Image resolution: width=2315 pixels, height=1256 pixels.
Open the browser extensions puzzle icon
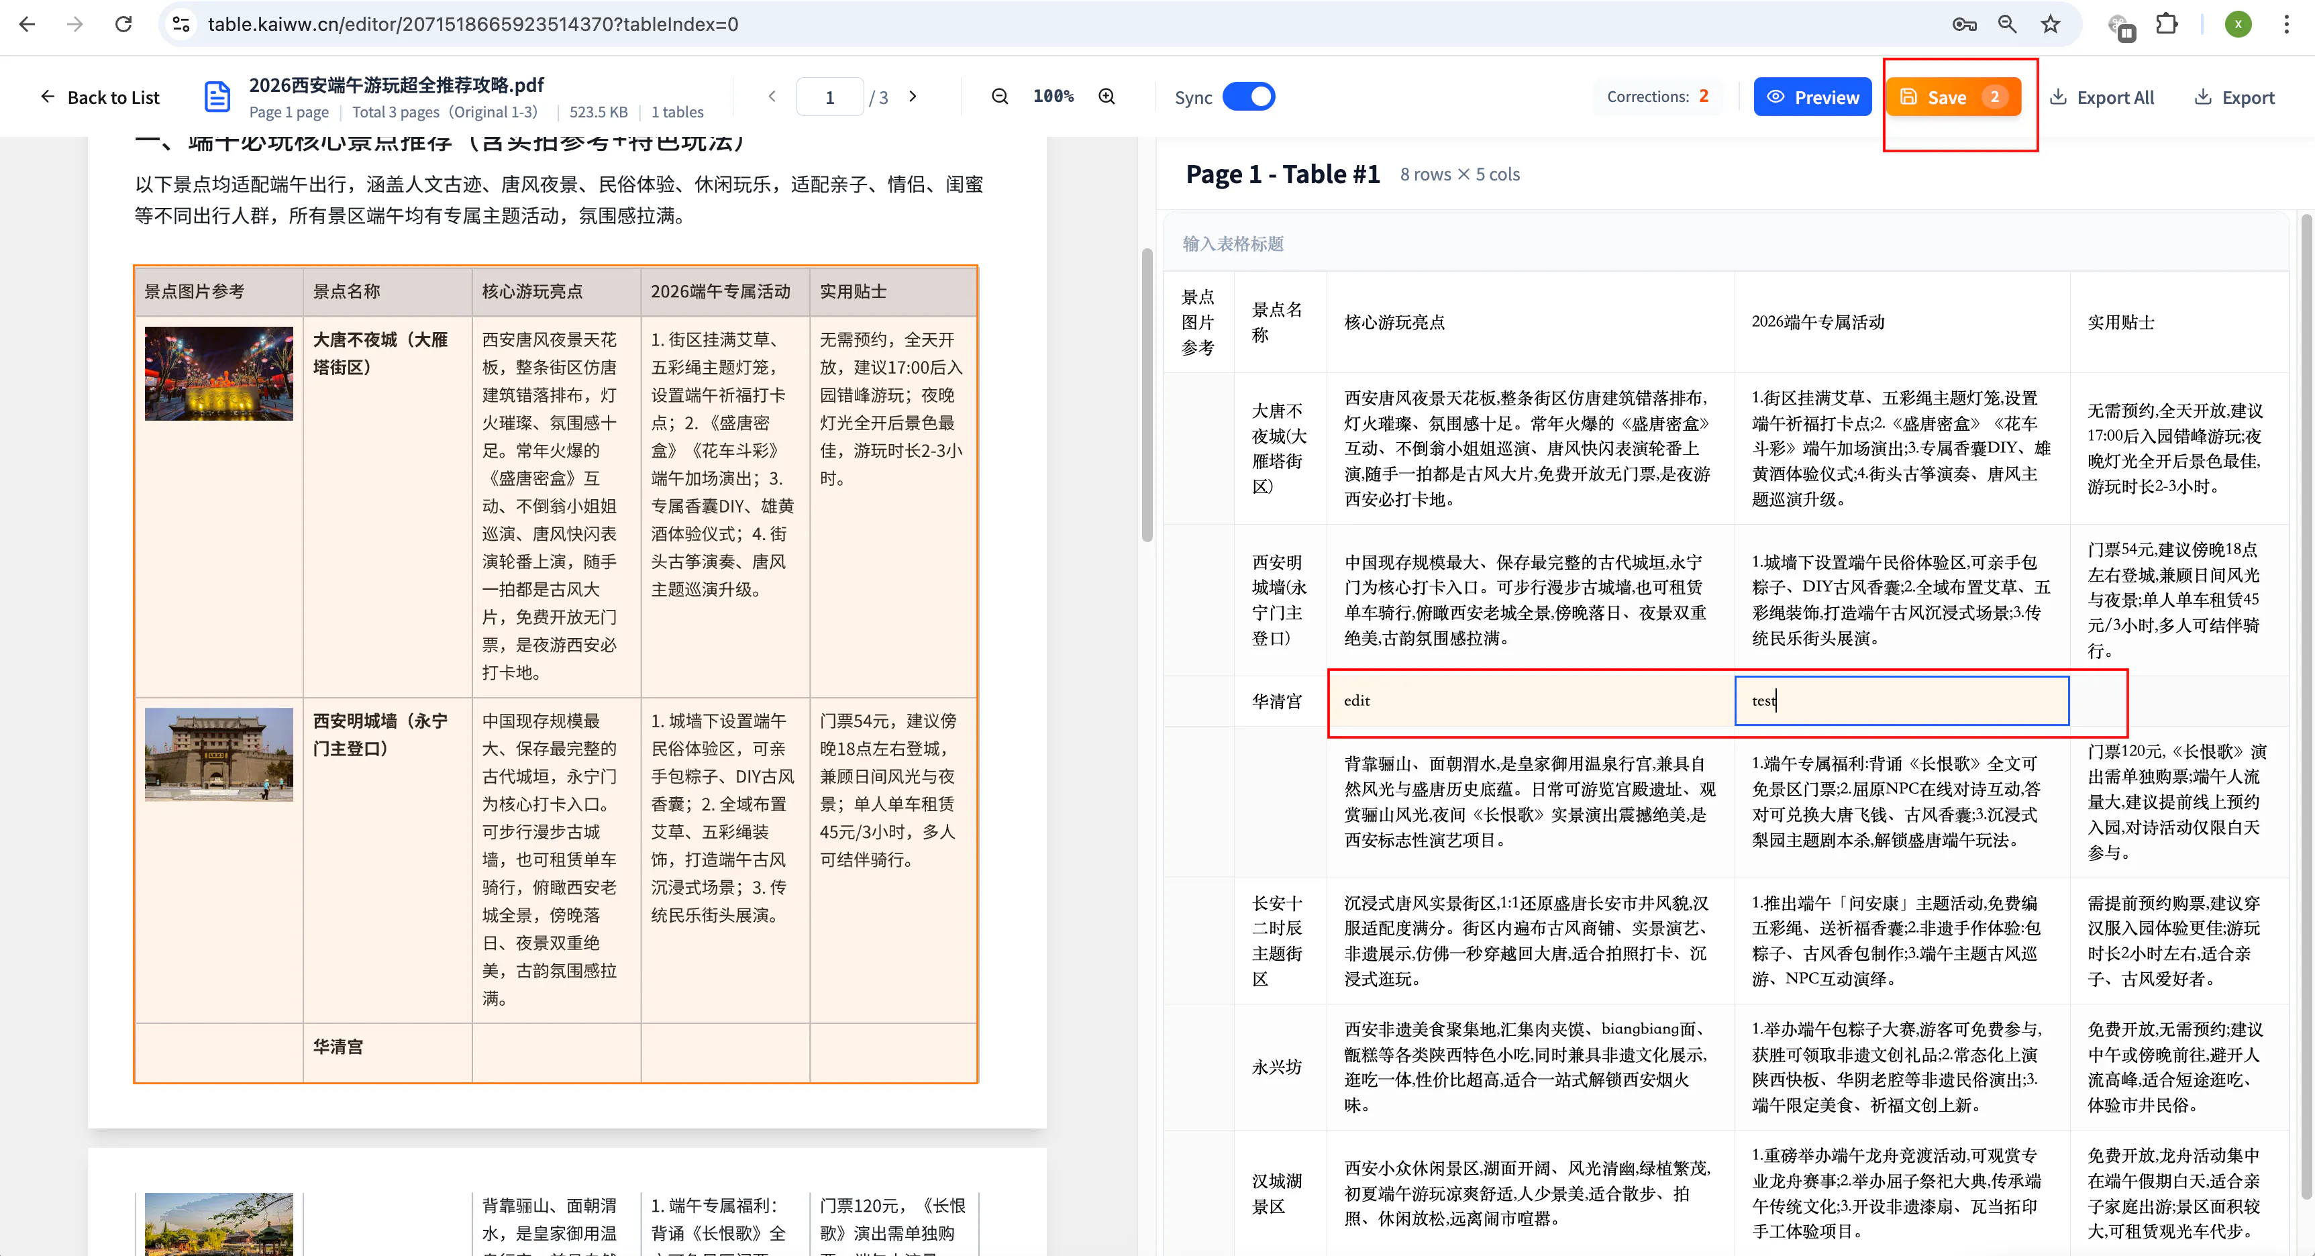click(x=2167, y=24)
